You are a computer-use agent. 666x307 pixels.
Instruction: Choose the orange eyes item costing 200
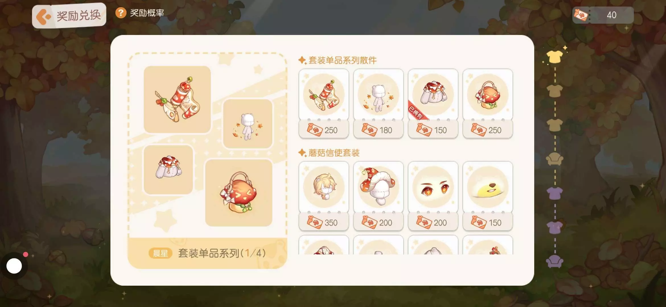pyautogui.click(x=433, y=196)
